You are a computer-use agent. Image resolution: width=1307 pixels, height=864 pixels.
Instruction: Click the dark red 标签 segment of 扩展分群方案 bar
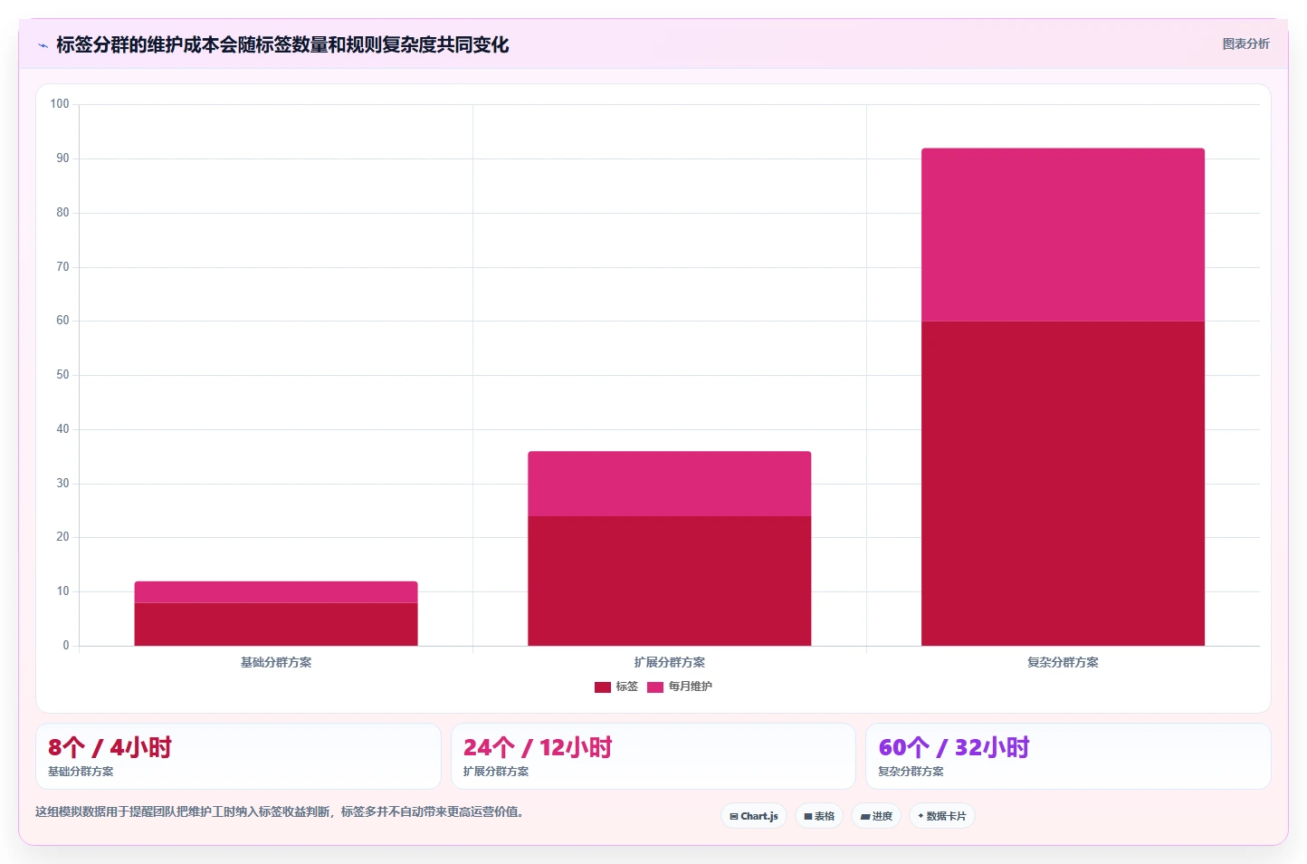670,581
